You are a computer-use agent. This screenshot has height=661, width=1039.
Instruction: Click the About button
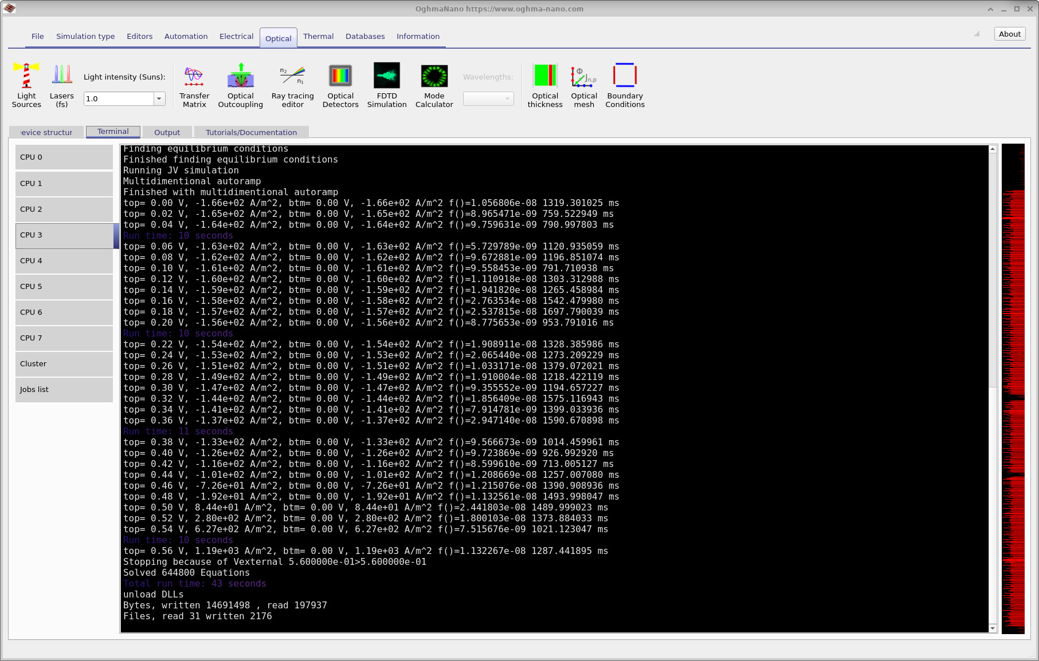(x=1009, y=34)
